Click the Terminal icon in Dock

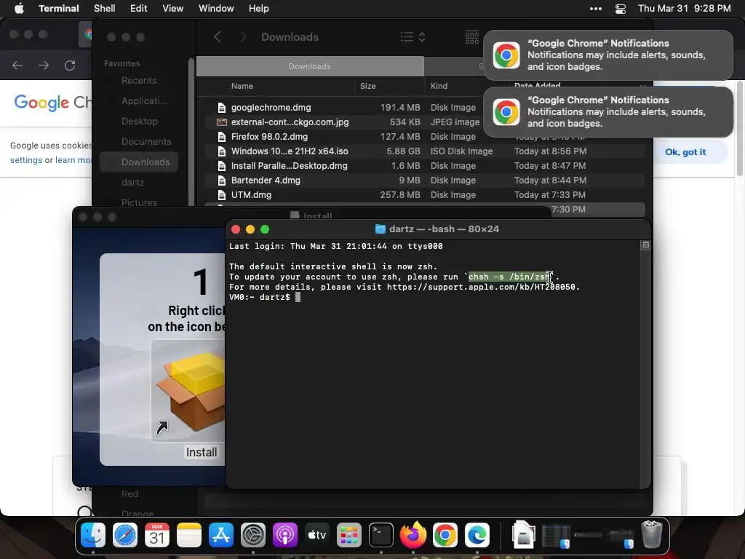pos(381,535)
